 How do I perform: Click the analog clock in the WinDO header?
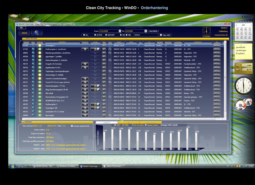[207, 31]
